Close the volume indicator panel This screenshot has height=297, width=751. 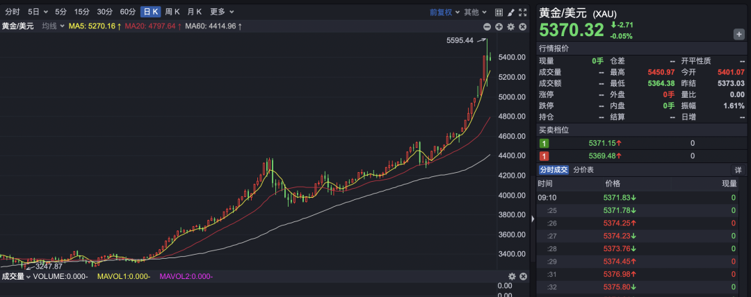[522, 276]
